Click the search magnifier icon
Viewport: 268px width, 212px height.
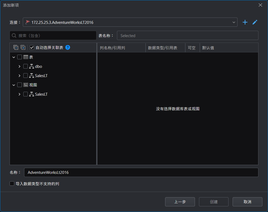coord(14,36)
